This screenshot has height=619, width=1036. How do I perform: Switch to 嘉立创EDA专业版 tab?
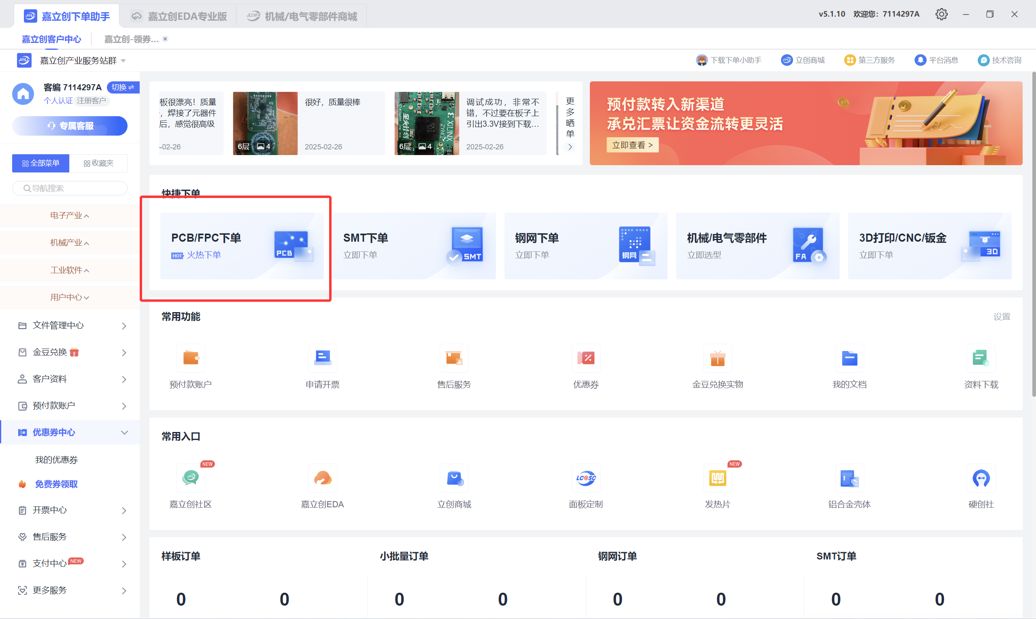(x=179, y=16)
